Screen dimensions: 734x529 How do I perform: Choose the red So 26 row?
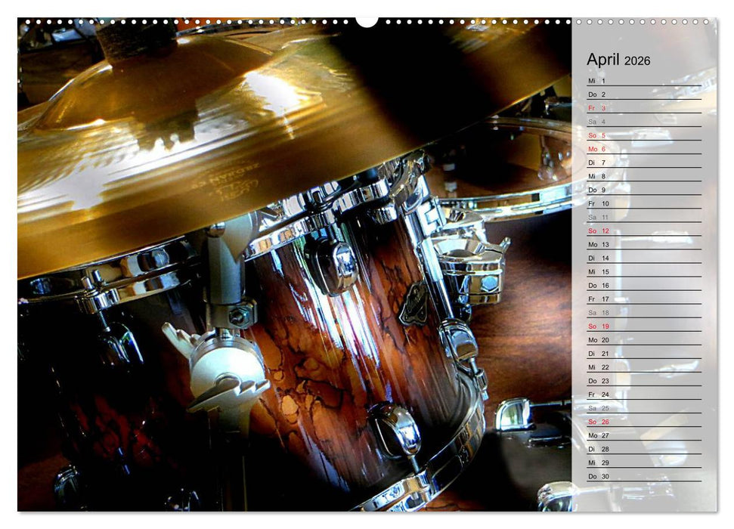598,422
